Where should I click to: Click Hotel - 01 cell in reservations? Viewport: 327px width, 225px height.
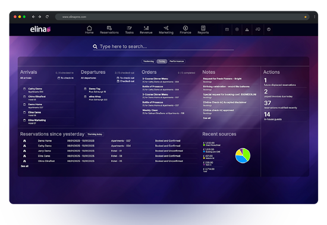click(x=117, y=151)
